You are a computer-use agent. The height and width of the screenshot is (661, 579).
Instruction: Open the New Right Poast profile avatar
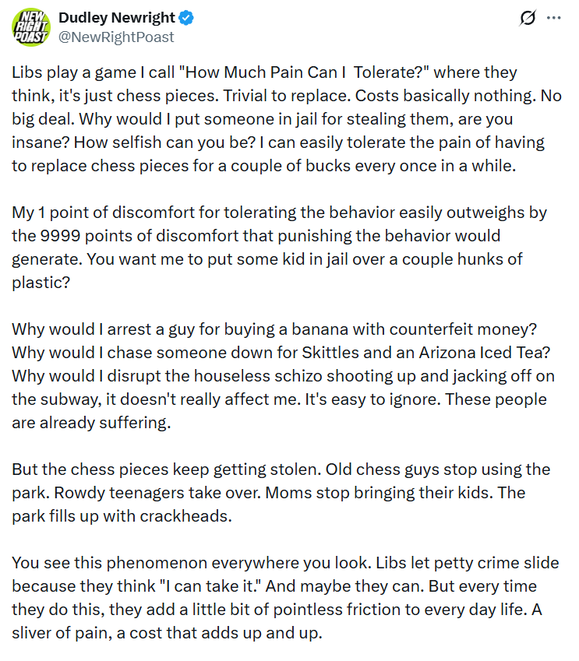31,27
